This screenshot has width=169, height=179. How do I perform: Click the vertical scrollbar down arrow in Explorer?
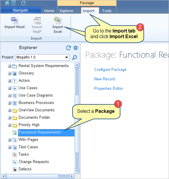77,171
